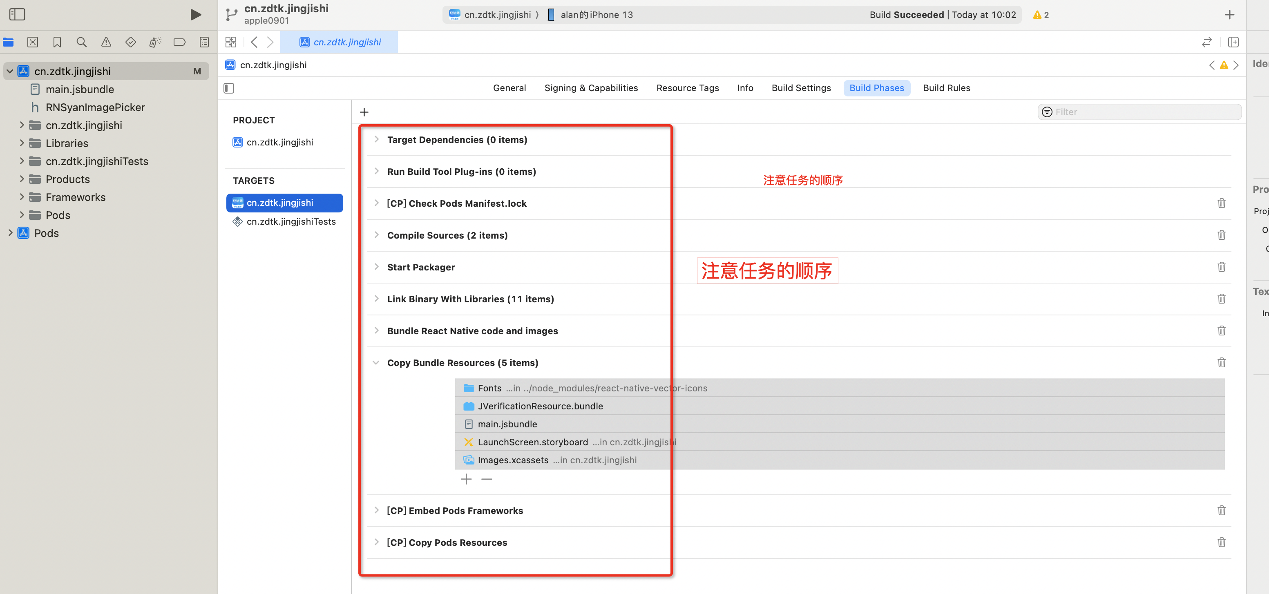Open the Breakpoint navigator icon
This screenshot has height=594, width=1269.
pos(179,42)
